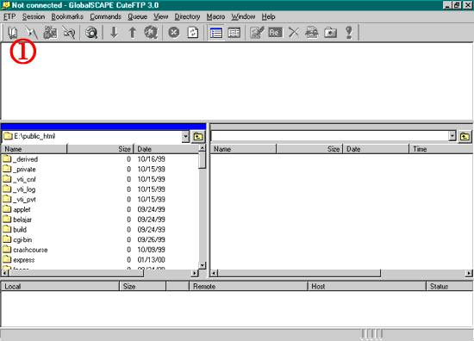This screenshot has width=474, height=341.
Task: Sort local files by Date column
Action: [166, 149]
